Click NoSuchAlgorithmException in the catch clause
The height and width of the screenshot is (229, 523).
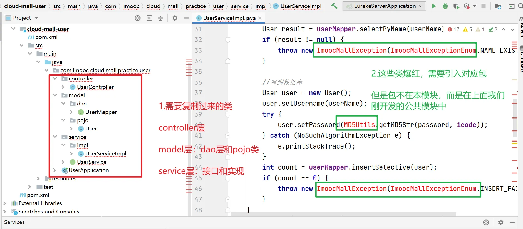[344, 135]
